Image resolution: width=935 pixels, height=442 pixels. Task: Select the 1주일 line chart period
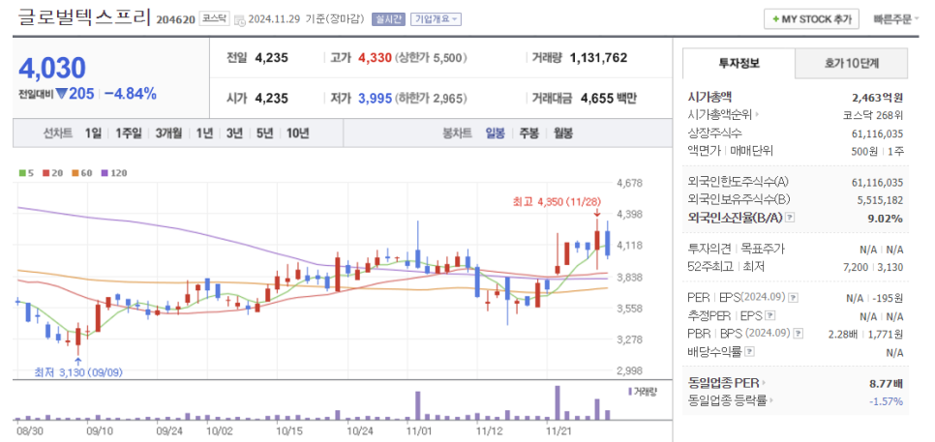click(128, 133)
